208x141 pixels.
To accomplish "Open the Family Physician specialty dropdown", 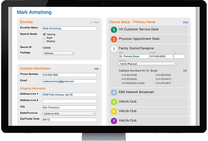I will tap(148, 64).
